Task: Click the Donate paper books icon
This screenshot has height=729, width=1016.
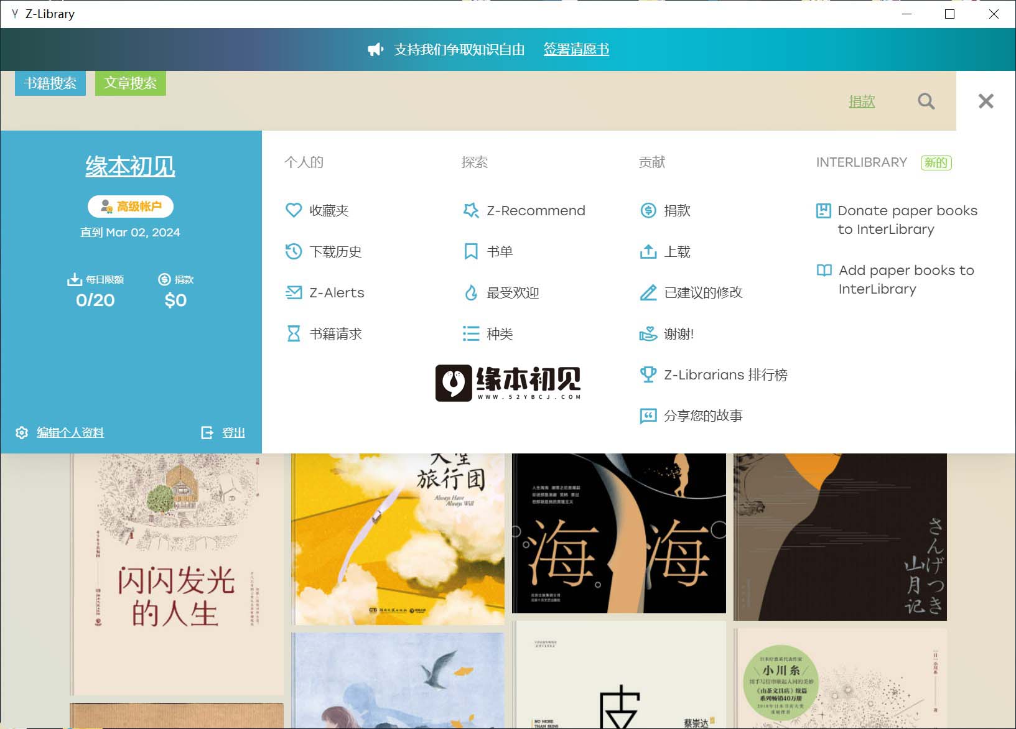Action: (x=824, y=210)
